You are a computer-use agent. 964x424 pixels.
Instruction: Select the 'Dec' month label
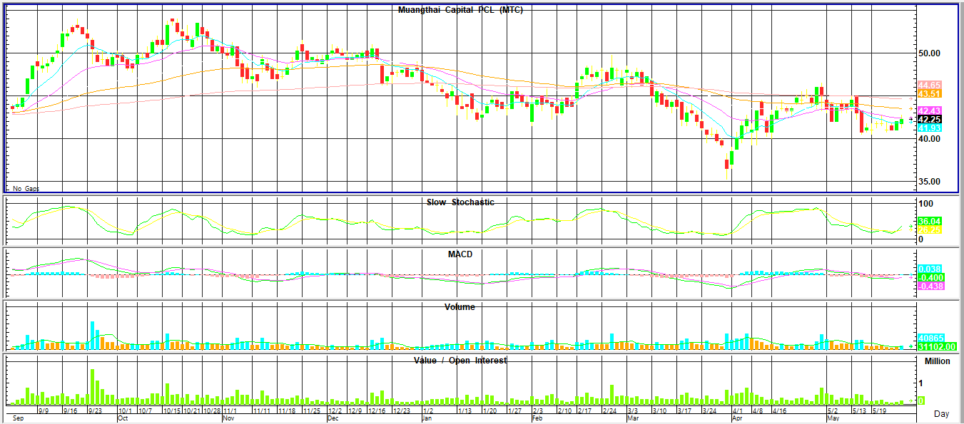(x=333, y=419)
